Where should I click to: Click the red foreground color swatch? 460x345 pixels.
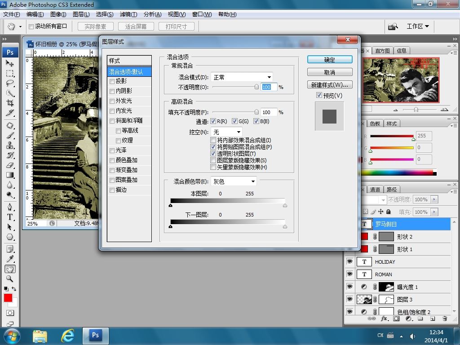[x=8, y=298]
